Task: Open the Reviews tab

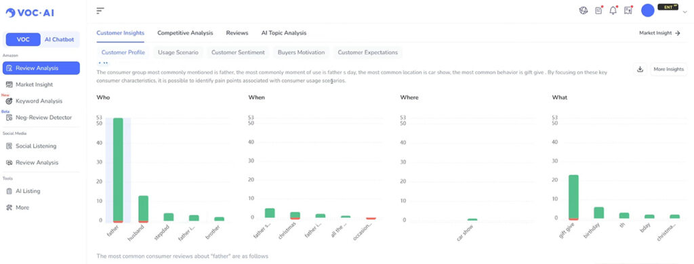Action: point(237,33)
